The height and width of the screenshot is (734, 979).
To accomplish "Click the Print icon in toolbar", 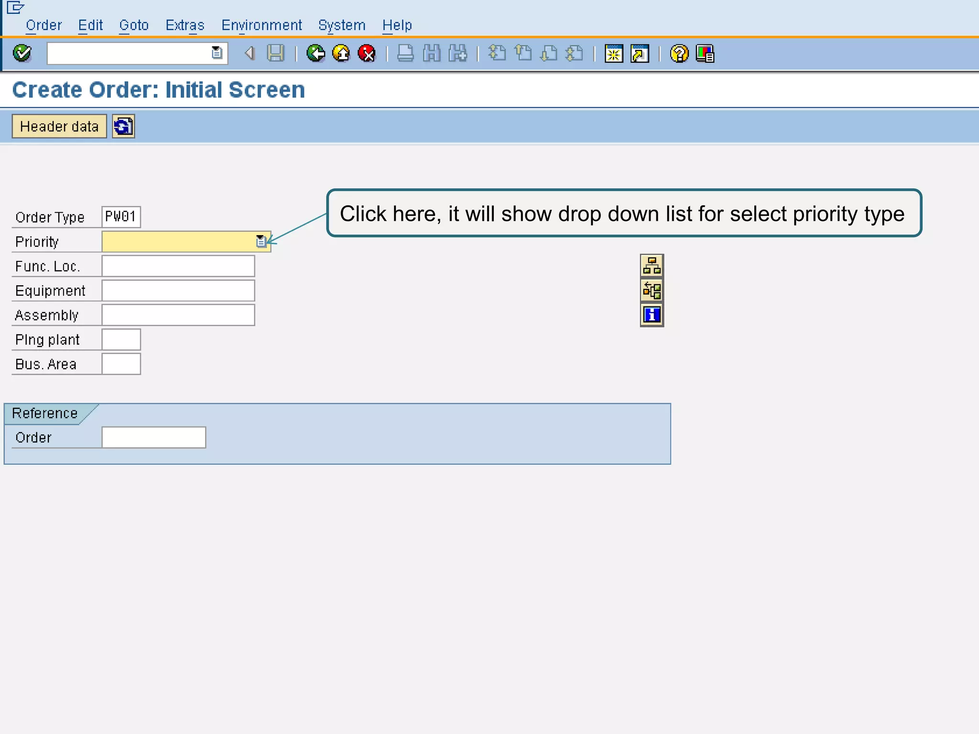I will pos(405,53).
